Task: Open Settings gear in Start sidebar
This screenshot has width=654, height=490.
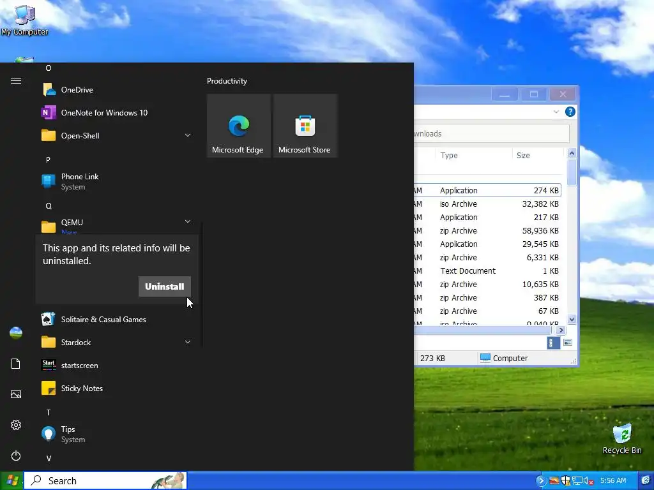Action: (x=16, y=425)
